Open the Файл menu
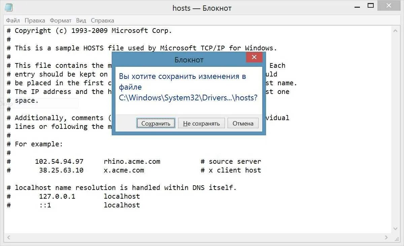The image size is (404, 246). [13, 20]
